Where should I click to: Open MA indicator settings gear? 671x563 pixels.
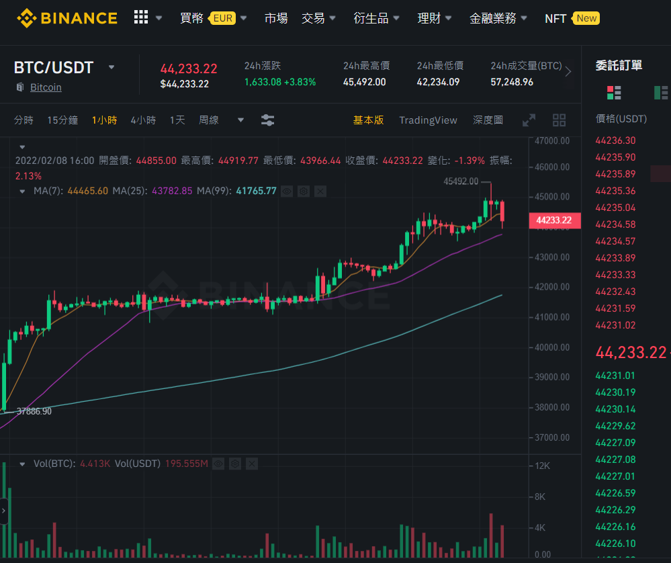[x=304, y=191]
